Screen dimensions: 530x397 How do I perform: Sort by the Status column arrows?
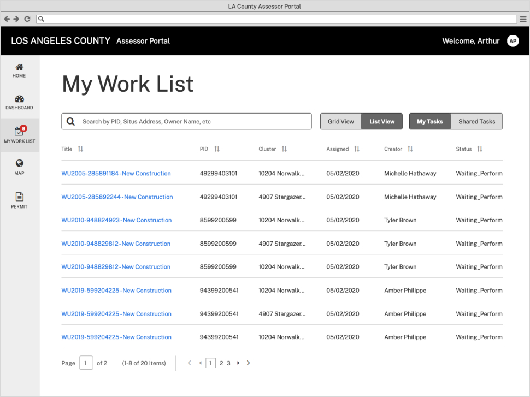[480, 149]
